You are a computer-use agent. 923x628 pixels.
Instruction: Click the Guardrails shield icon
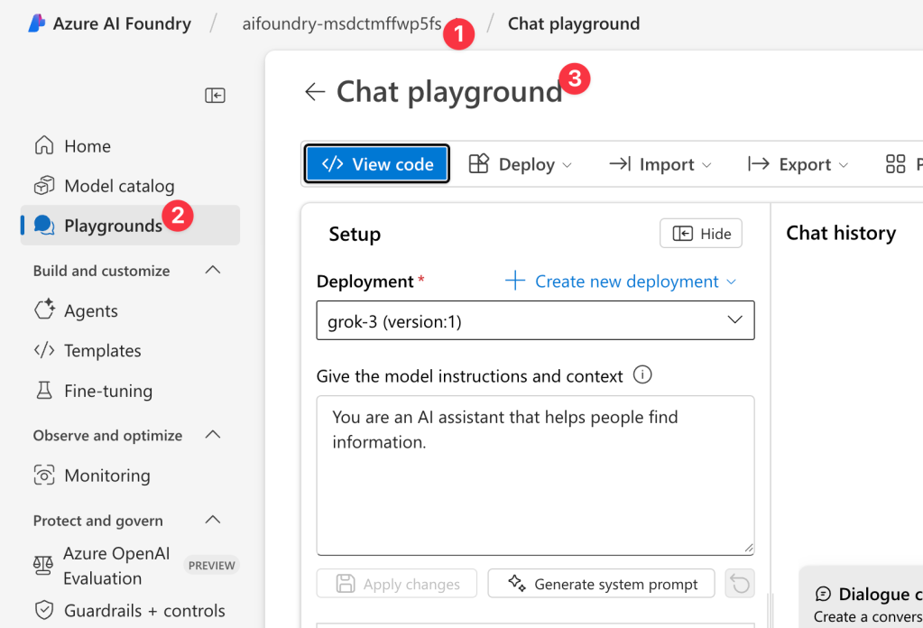tap(44, 610)
